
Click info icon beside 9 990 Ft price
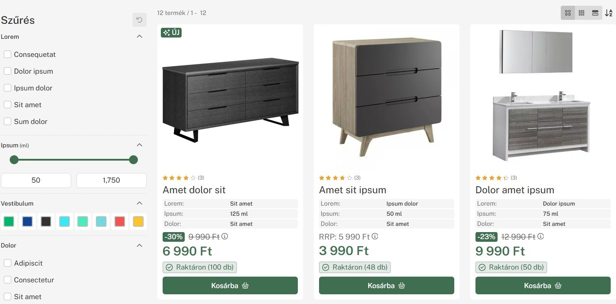[x=225, y=236]
